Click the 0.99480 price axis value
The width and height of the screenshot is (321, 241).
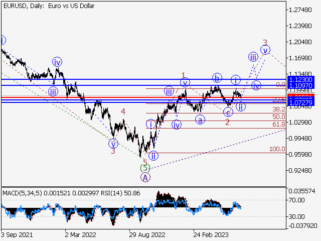point(300,139)
